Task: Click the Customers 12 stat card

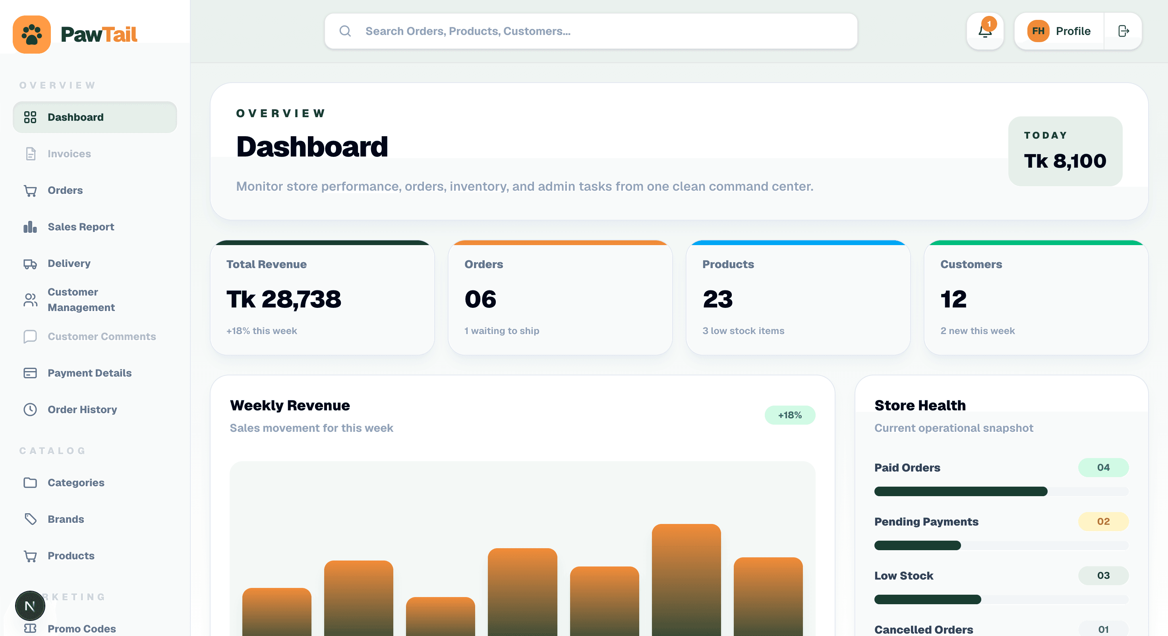Action: click(x=1036, y=298)
